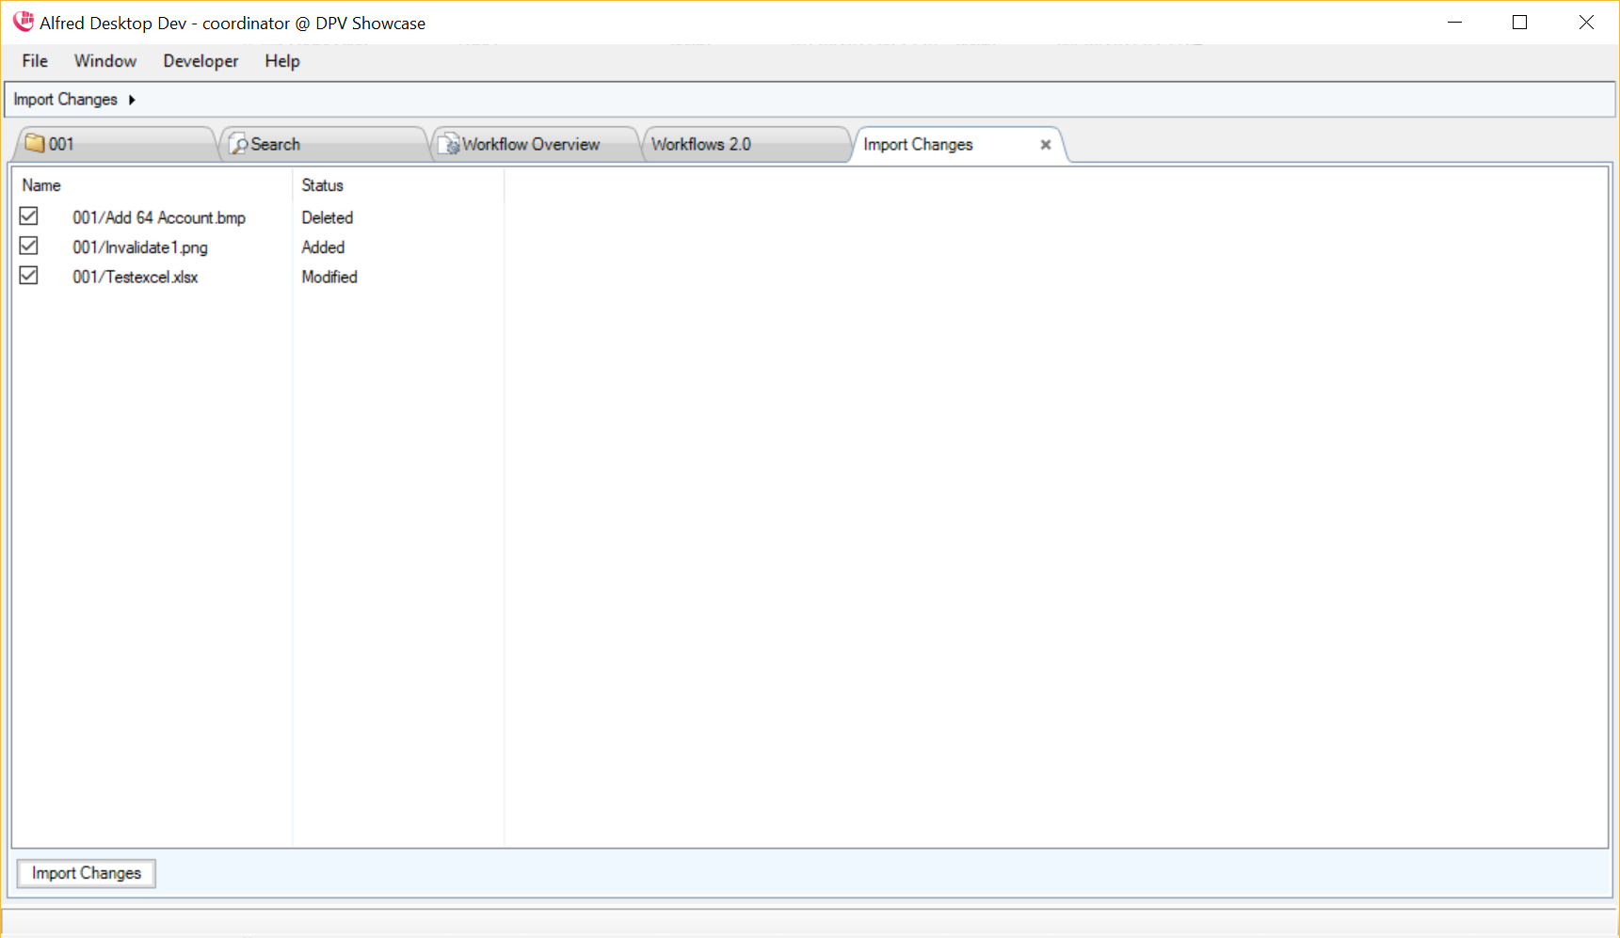Click the folder icon on the 001 tab
The image size is (1620, 938).
tap(35, 144)
